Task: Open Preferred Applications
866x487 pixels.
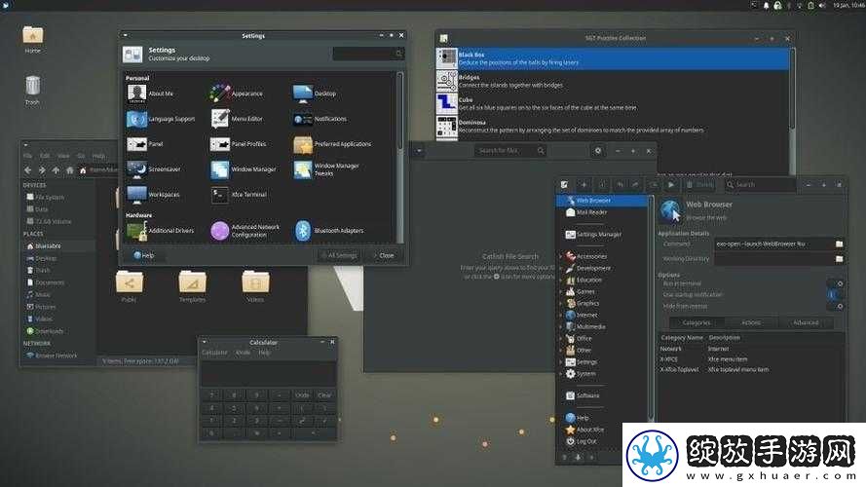Action: [332, 144]
